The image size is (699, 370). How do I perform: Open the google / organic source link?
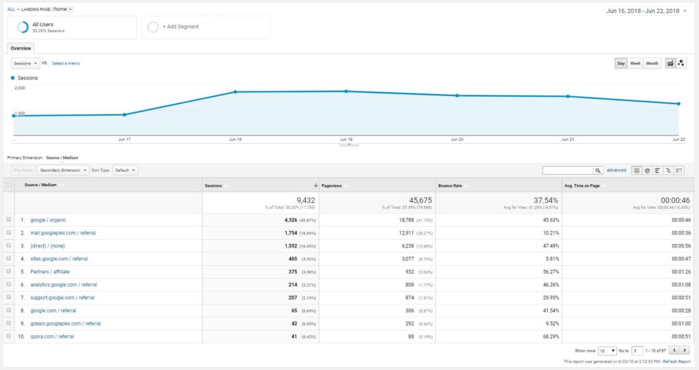(48, 220)
